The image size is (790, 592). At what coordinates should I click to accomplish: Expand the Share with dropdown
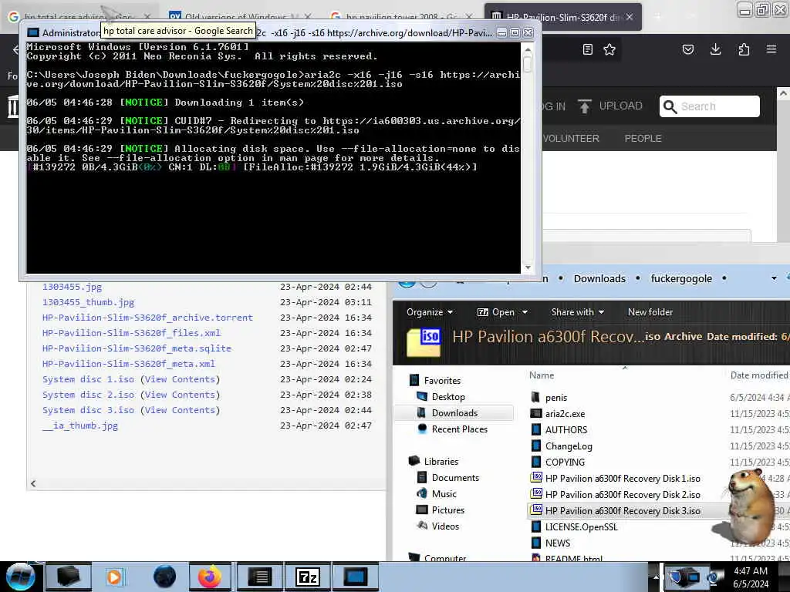(578, 312)
